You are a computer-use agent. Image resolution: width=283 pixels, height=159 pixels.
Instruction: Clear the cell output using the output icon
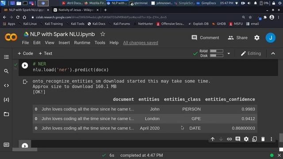pos(25,82)
